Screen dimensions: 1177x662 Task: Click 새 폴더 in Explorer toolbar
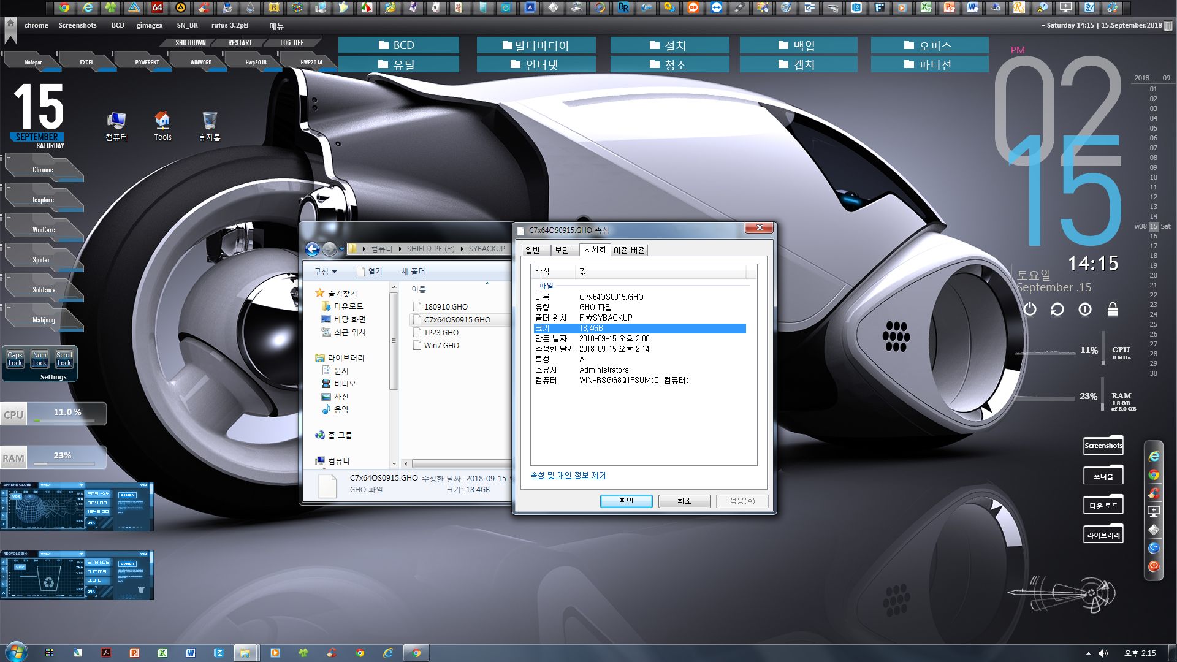click(413, 272)
